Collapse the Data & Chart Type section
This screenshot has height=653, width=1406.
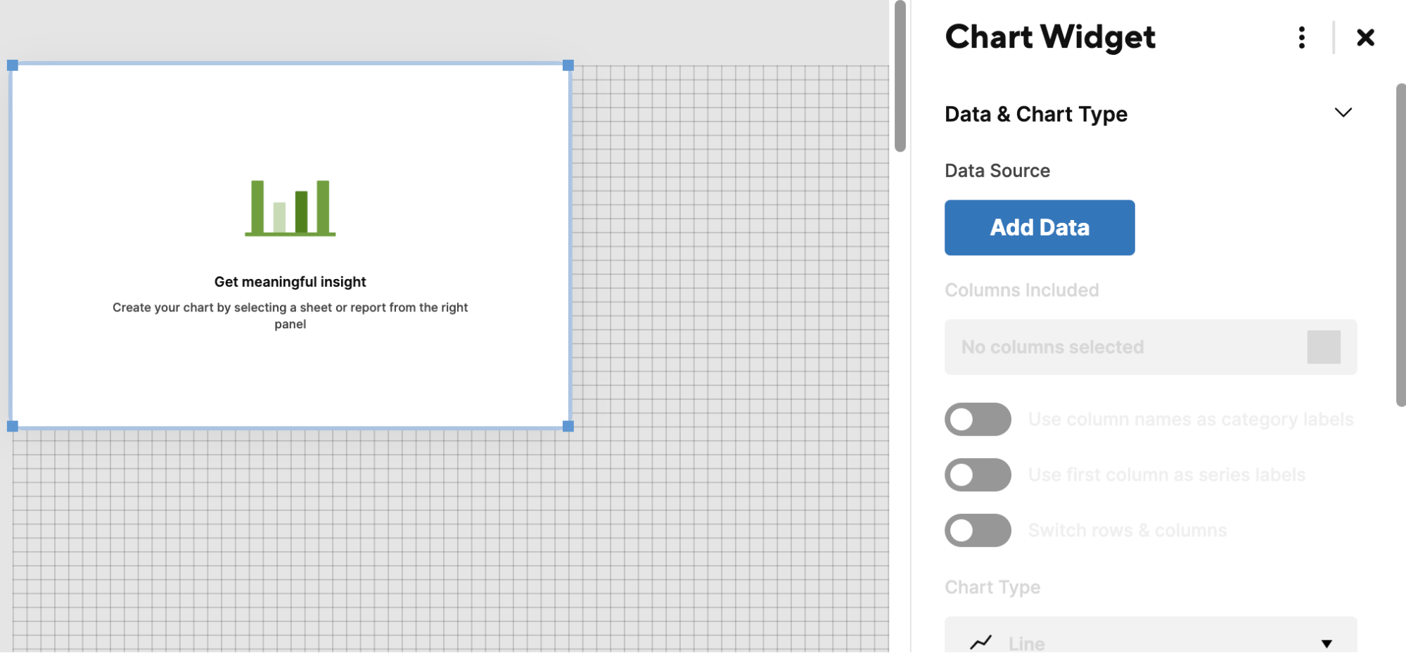pos(1344,112)
